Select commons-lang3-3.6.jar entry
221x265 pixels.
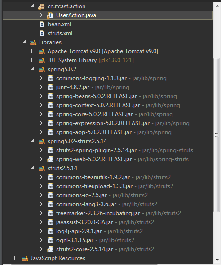click(x=86, y=204)
